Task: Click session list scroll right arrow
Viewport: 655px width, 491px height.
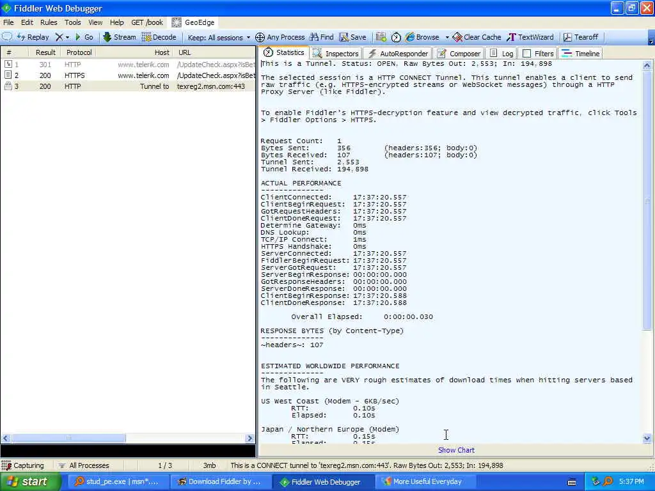Action: pyautogui.click(x=250, y=438)
